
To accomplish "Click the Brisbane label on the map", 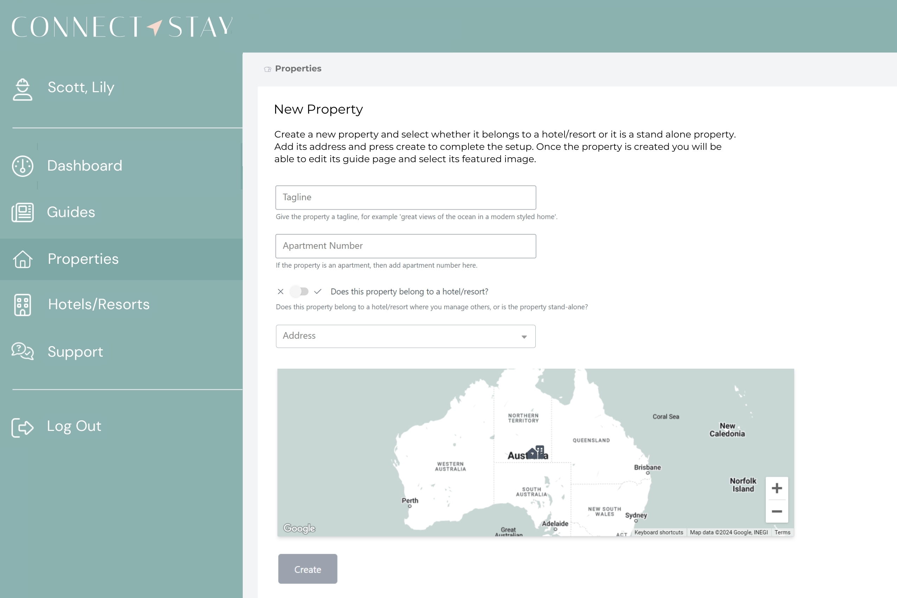I will (647, 467).
